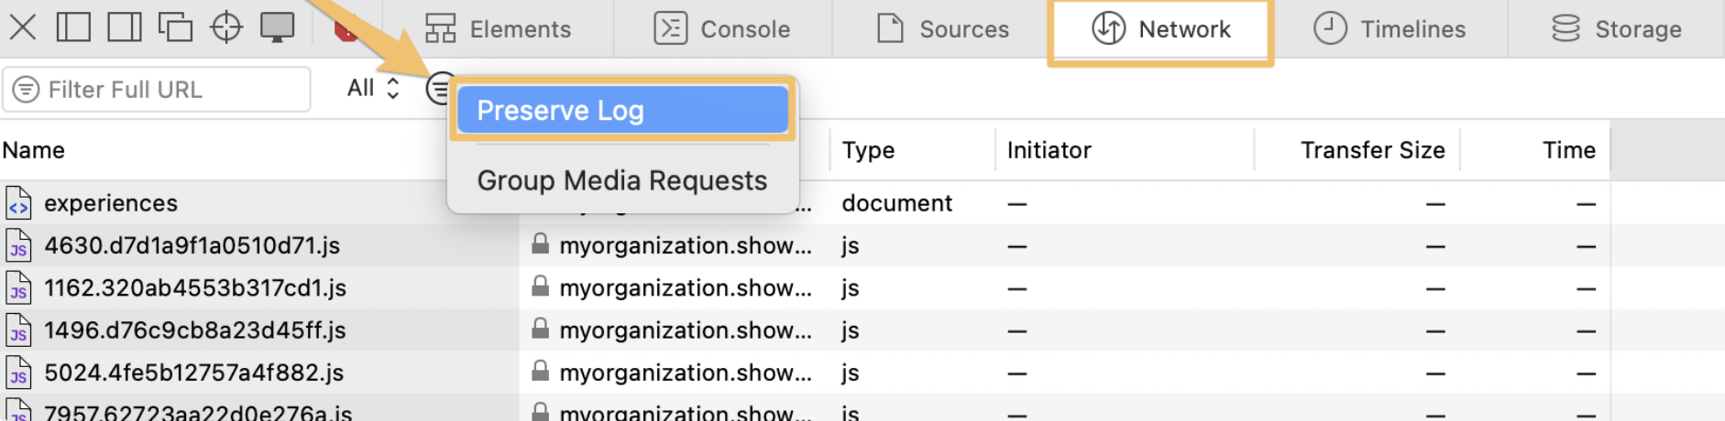This screenshot has width=1725, height=421.
Task: Click the document file icon beside experiences
Action: [x=18, y=203]
